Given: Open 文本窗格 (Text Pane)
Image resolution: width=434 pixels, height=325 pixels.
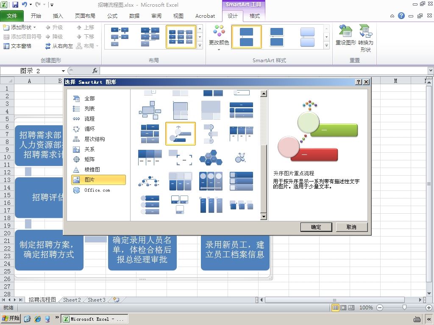Looking at the screenshot, I should tap(17, 46).
